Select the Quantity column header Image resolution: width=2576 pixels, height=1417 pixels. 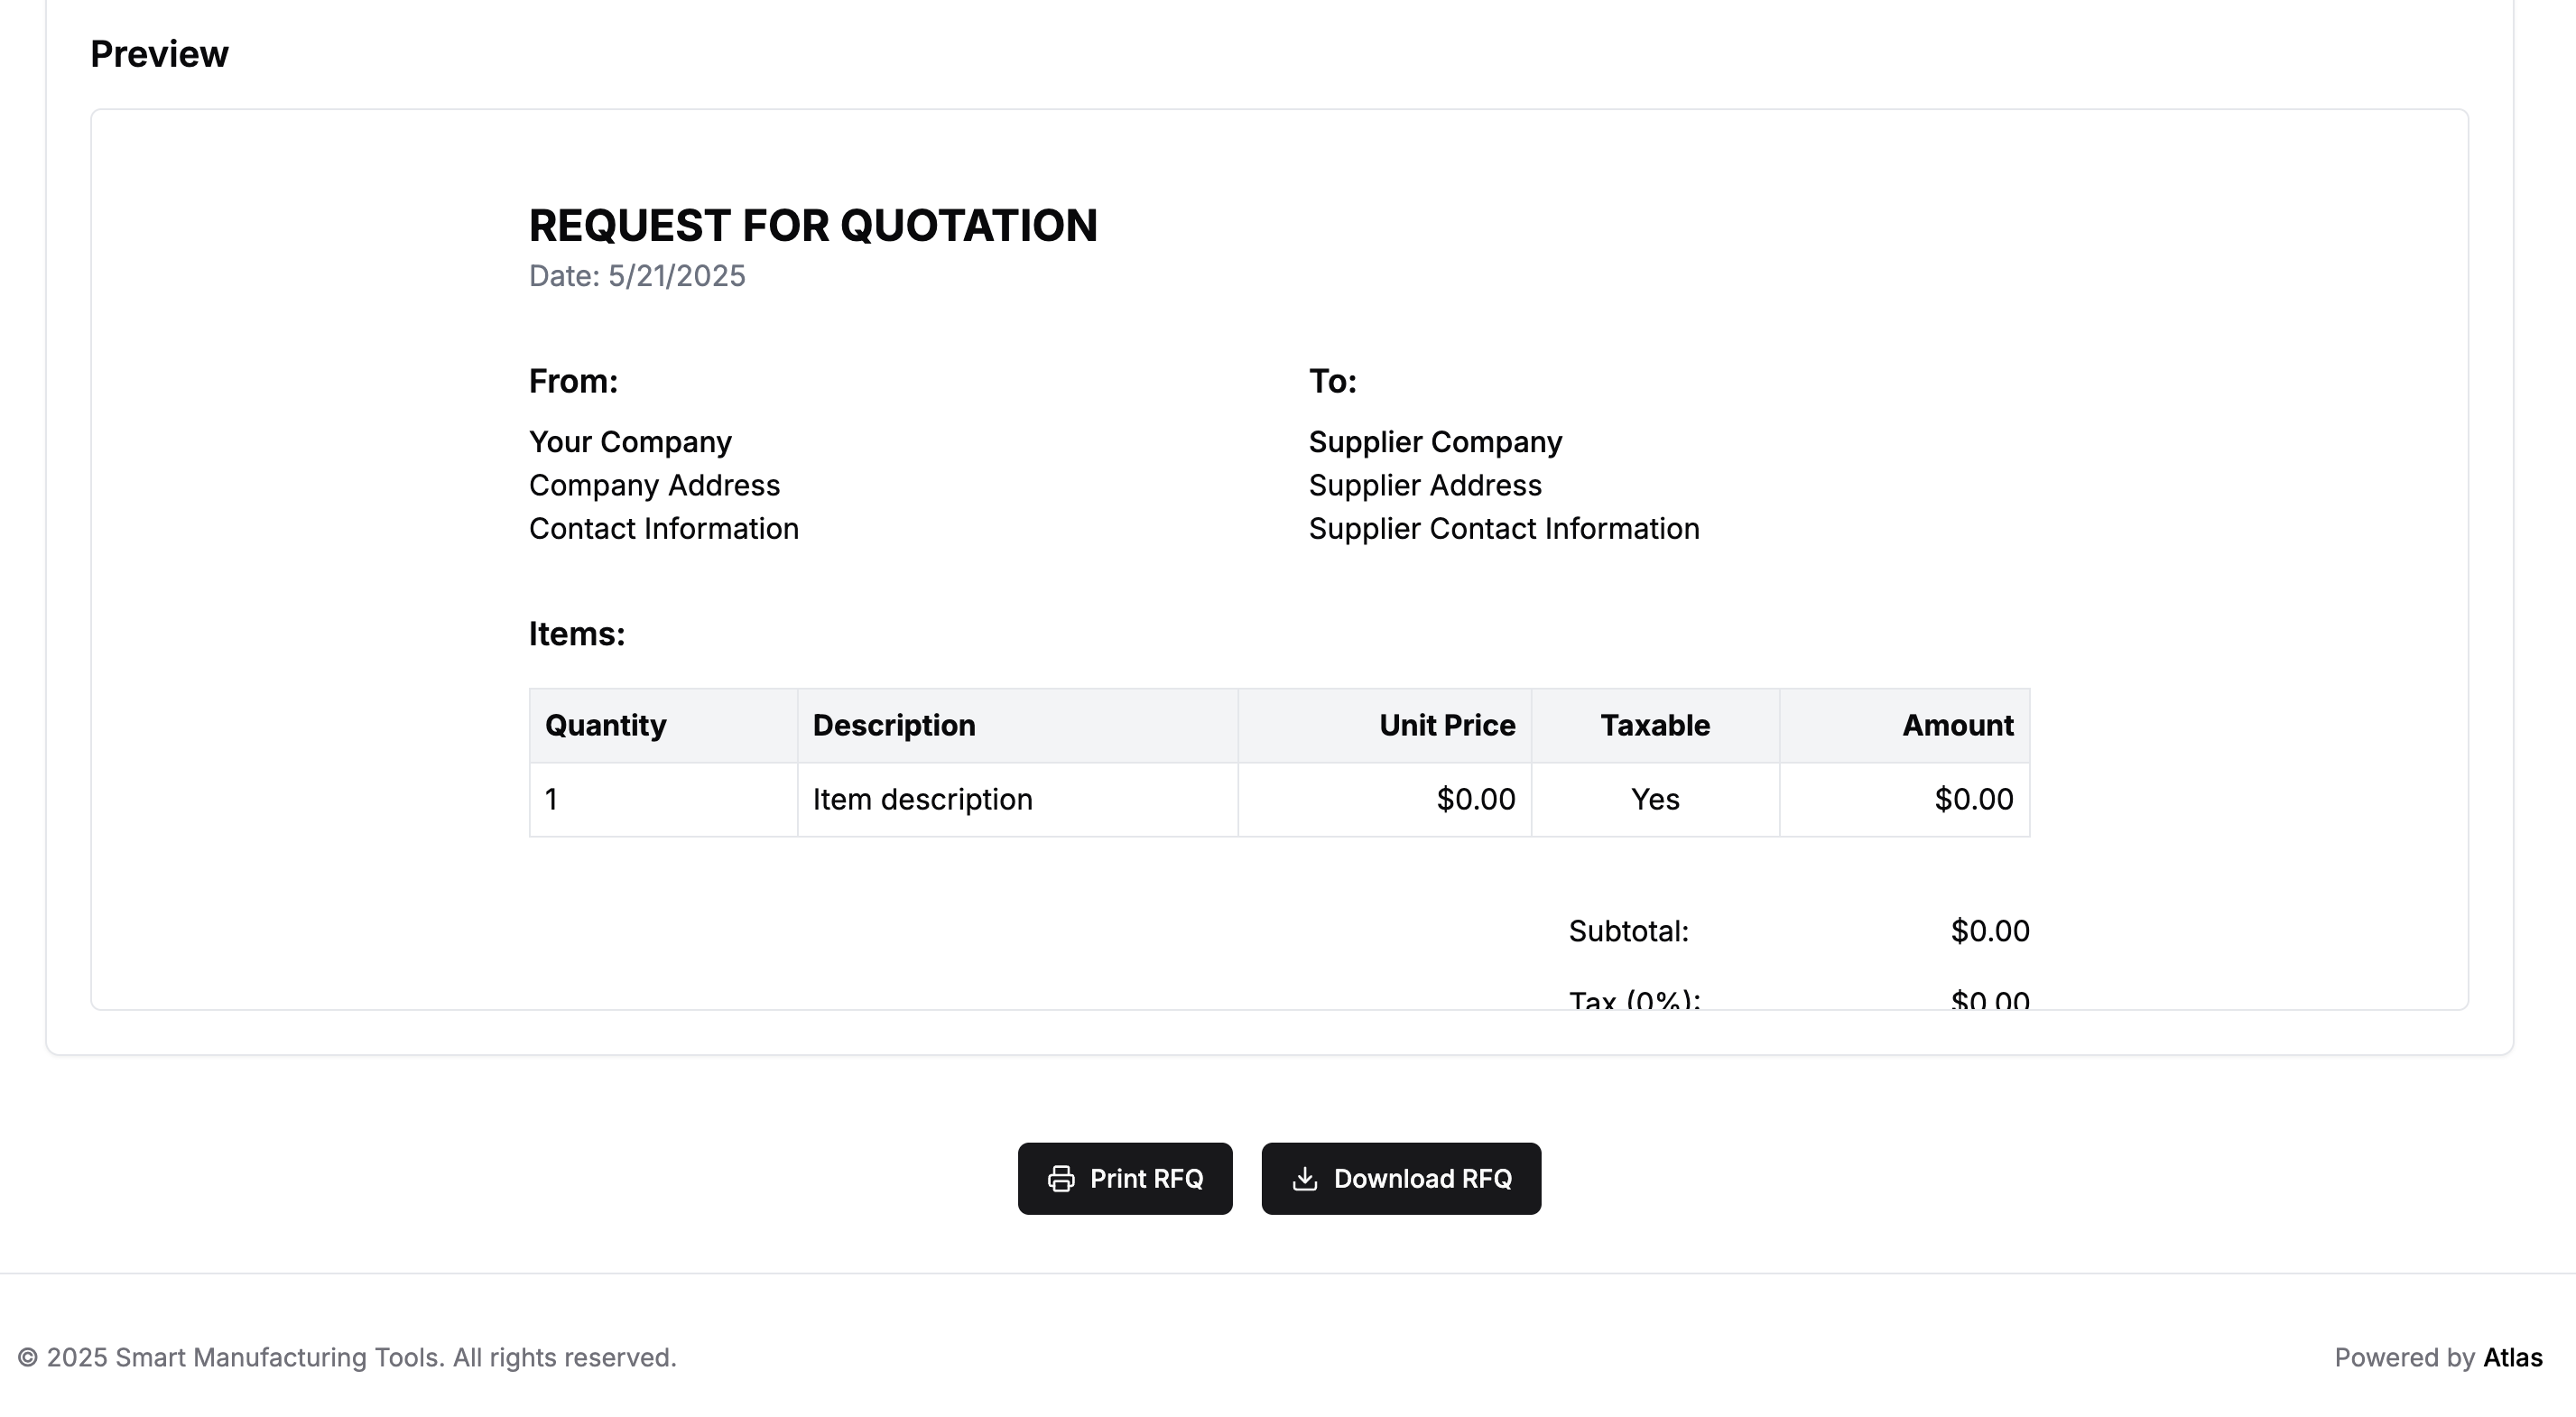605,725
